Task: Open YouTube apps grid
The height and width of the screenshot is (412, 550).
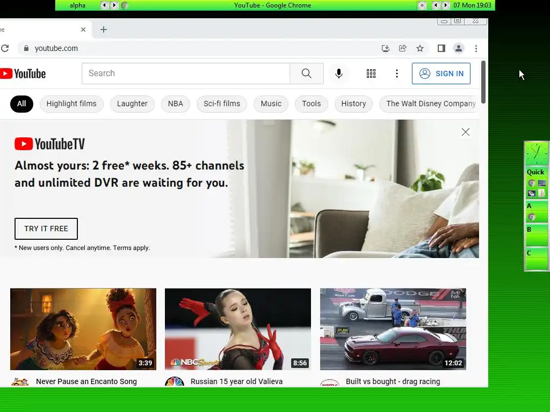Action: pyautogui.click(x=371, y=73)
